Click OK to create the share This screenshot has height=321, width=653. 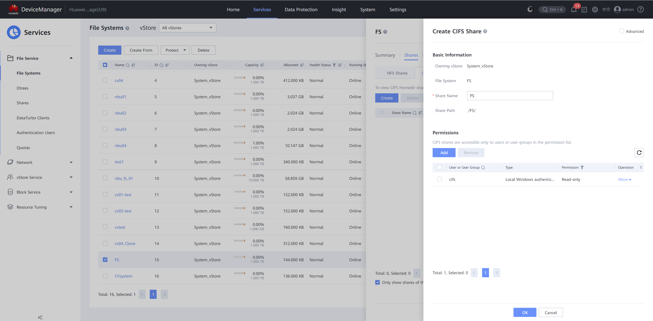525,313
